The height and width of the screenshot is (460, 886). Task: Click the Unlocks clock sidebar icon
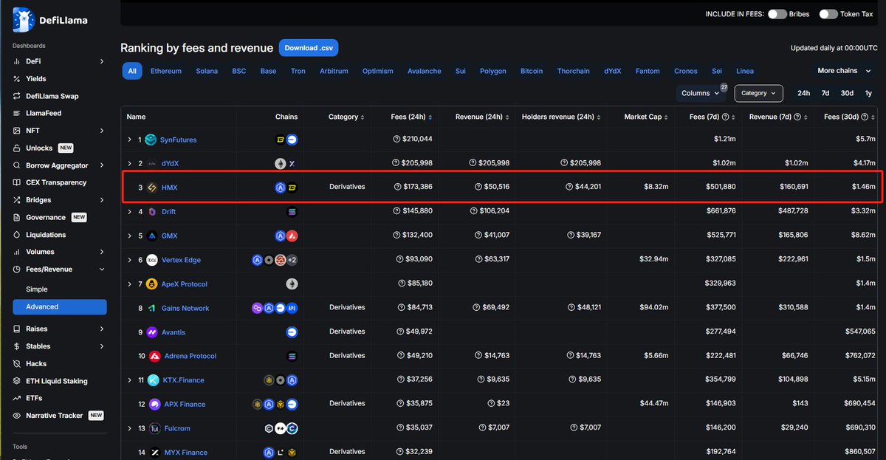pyautogui.click(x=17, y=148)
